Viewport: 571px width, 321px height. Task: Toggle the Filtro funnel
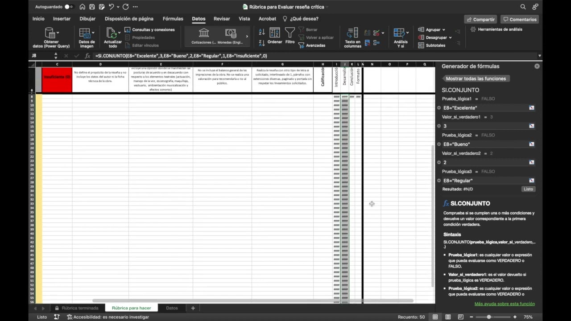(x=290, y=36)
